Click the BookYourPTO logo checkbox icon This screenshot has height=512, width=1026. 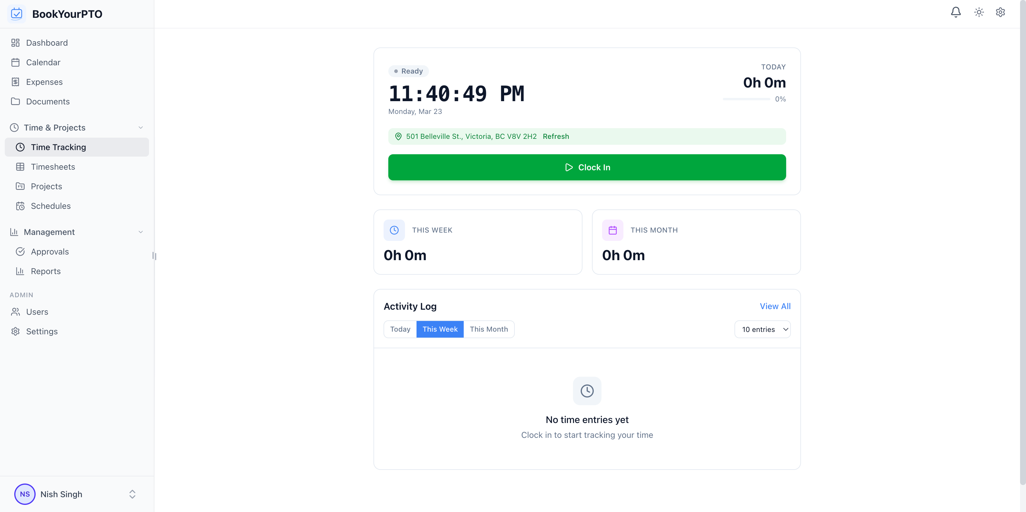click(x=17, y=14)
